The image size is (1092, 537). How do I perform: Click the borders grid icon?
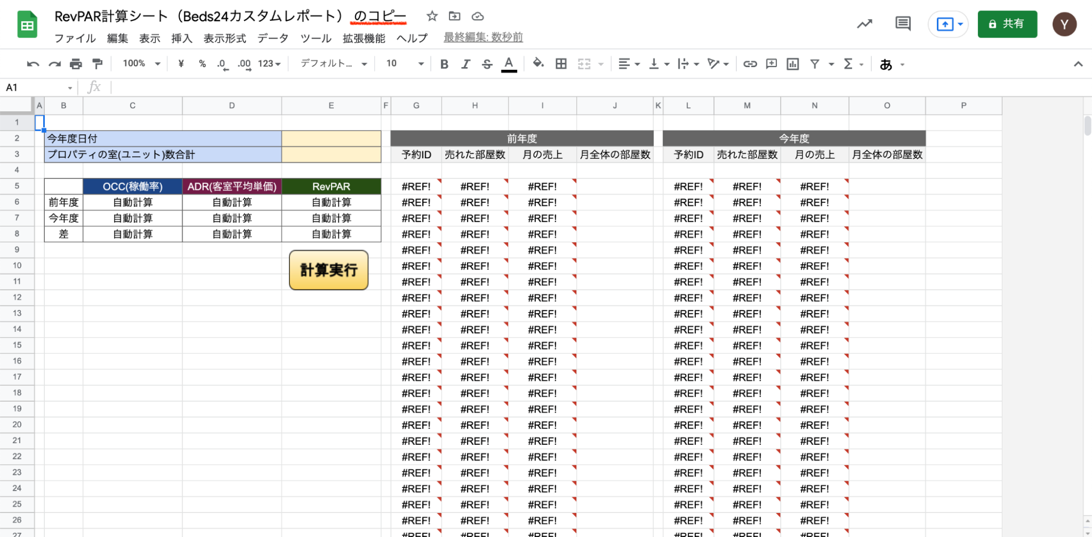click(561, 64)
